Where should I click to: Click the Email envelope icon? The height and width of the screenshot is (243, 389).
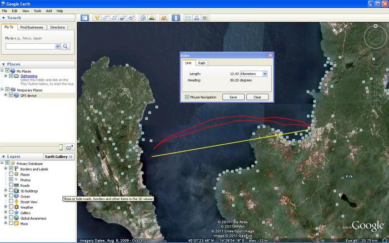coord(188,18)
